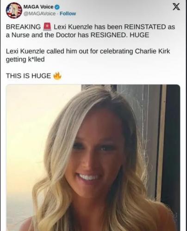
Task: Click the censored word k*lled
Action: click(x=36, y=60)
